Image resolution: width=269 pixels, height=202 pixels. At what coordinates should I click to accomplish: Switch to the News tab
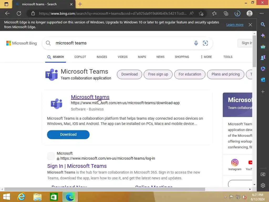click(x=161, y=57)
